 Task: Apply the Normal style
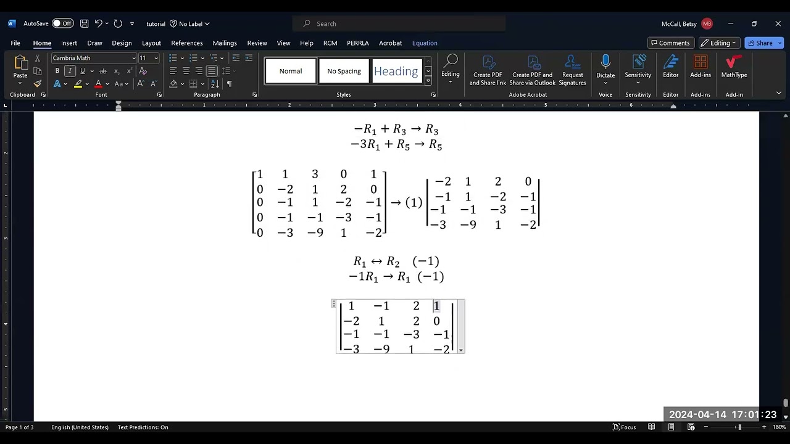[291, 72]
